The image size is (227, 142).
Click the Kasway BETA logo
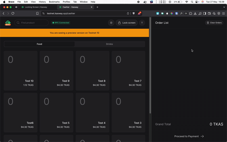coord(8,23)
